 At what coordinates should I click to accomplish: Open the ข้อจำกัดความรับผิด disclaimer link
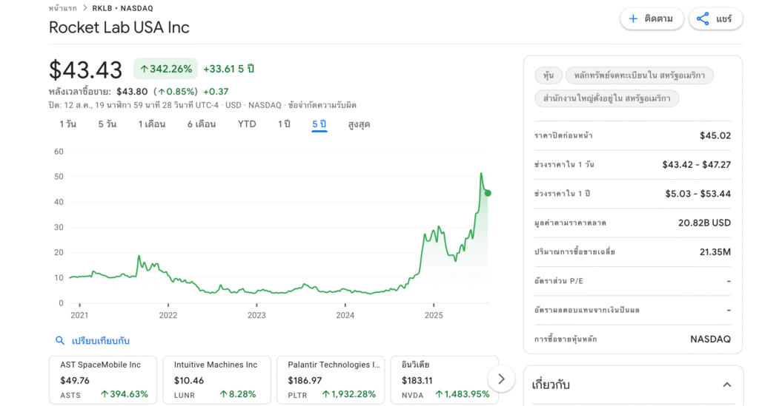point(322,105)
